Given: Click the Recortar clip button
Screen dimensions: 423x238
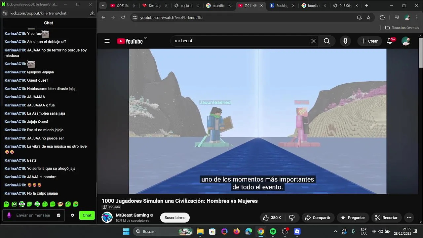Looking at the screenshot, I should pos(386,218).
